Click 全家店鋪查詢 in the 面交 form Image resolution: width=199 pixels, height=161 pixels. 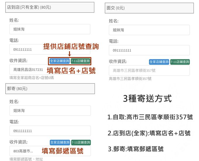pos(159,62)
